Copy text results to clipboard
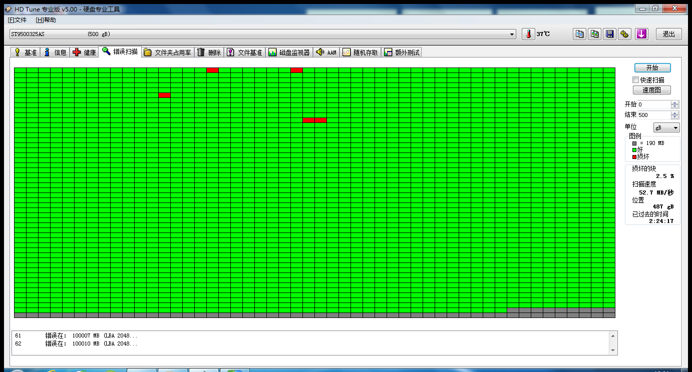This screenshot has height=372, width=692. 580,34
